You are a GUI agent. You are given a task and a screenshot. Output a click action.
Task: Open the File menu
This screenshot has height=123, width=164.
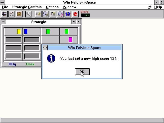[x=5, y=7]
